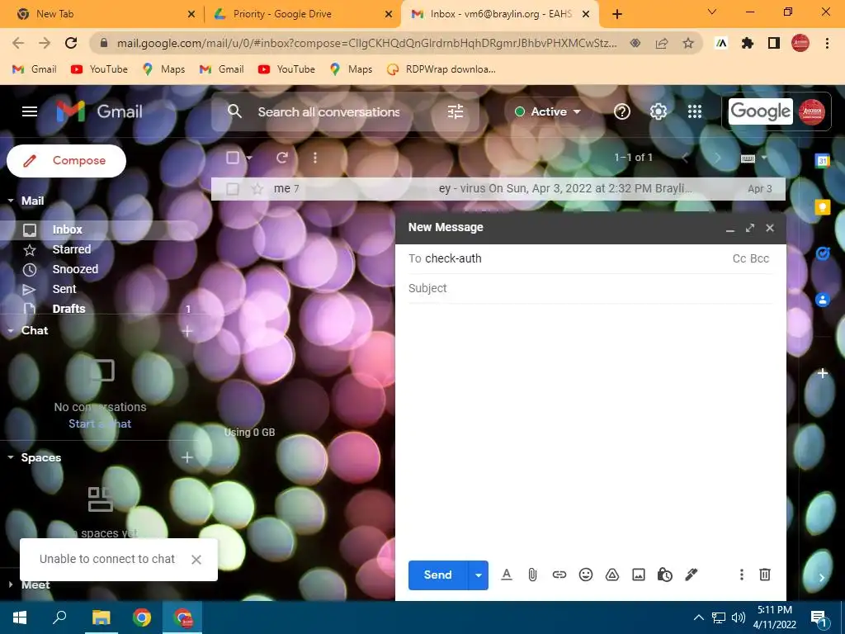Attach files with the paperclip icon
Screen dimensions: 845x634
point(532,575)
